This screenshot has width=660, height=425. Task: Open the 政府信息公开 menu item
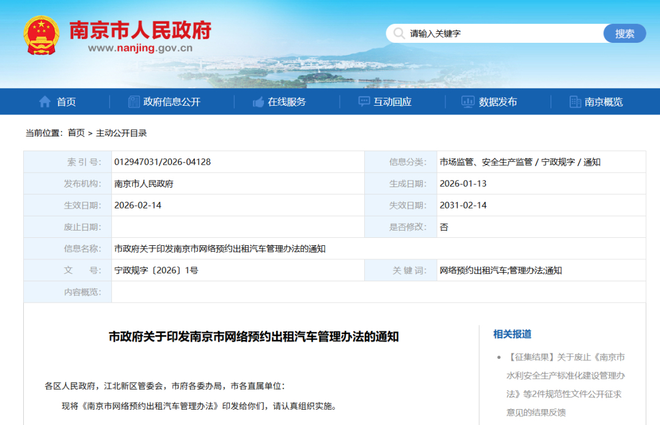(172, 102)
